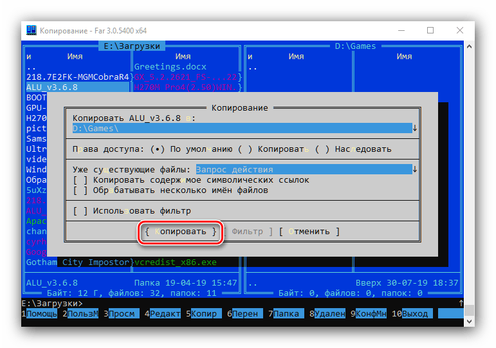The height and width of the screenshot is (348, 496).
Task: Click left panel Байт: 12 Г summary line
Action: (132, 293)
